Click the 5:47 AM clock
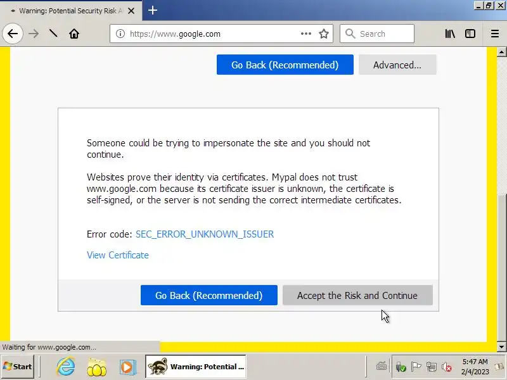Screen dimensions: 507x380 475,367
